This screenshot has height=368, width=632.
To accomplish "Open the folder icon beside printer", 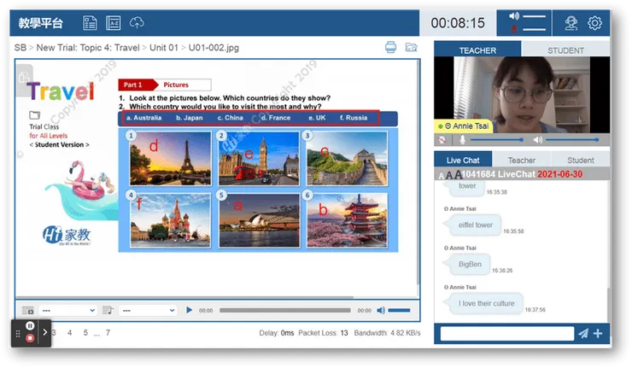I will point(411,47).
